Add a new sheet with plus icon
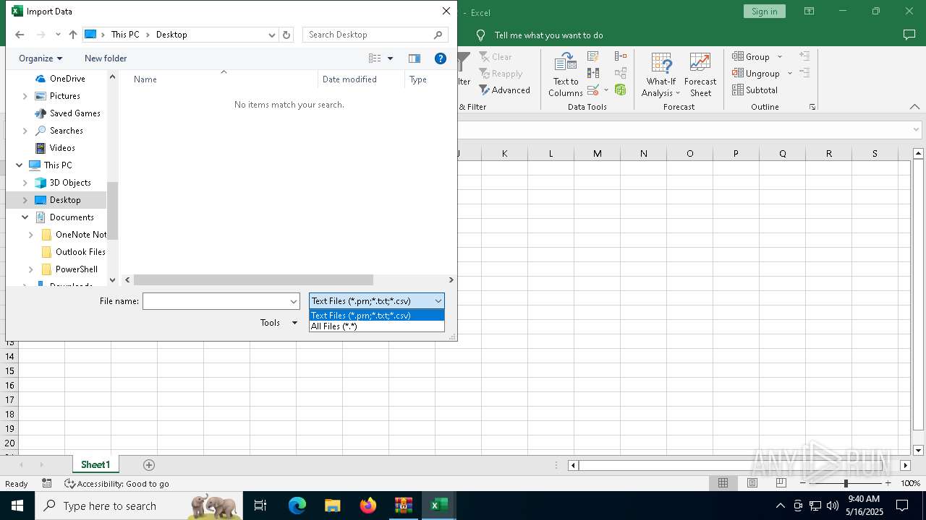This screenshot has height=520, width=926. click(149, 465)
